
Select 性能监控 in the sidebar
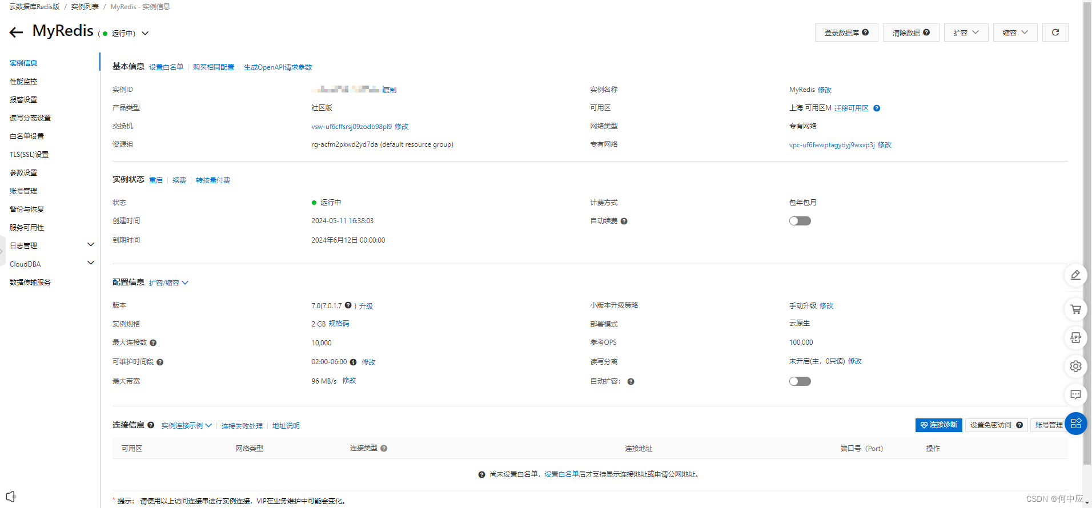(x=23, y=82)
